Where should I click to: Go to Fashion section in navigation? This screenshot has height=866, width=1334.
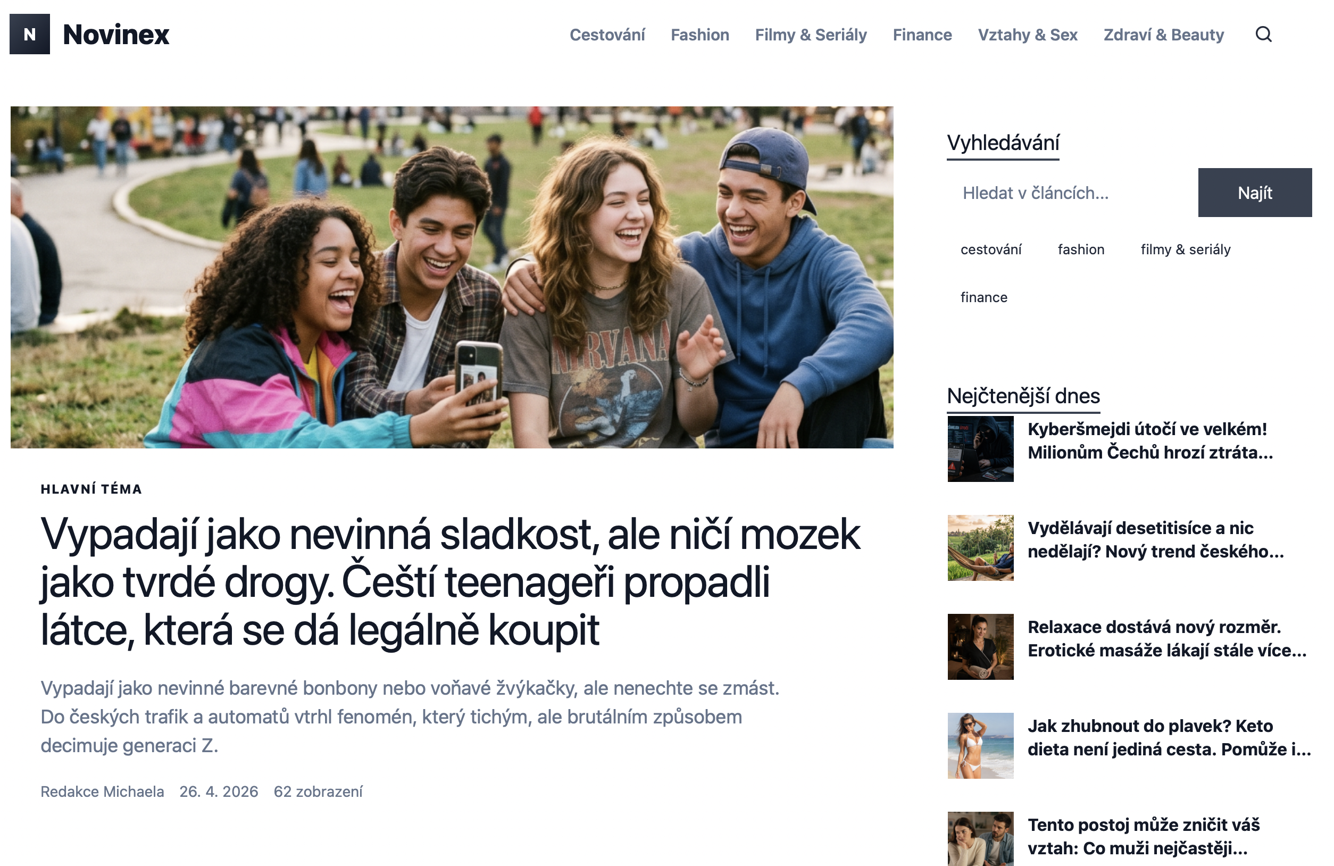click(699, 35)
